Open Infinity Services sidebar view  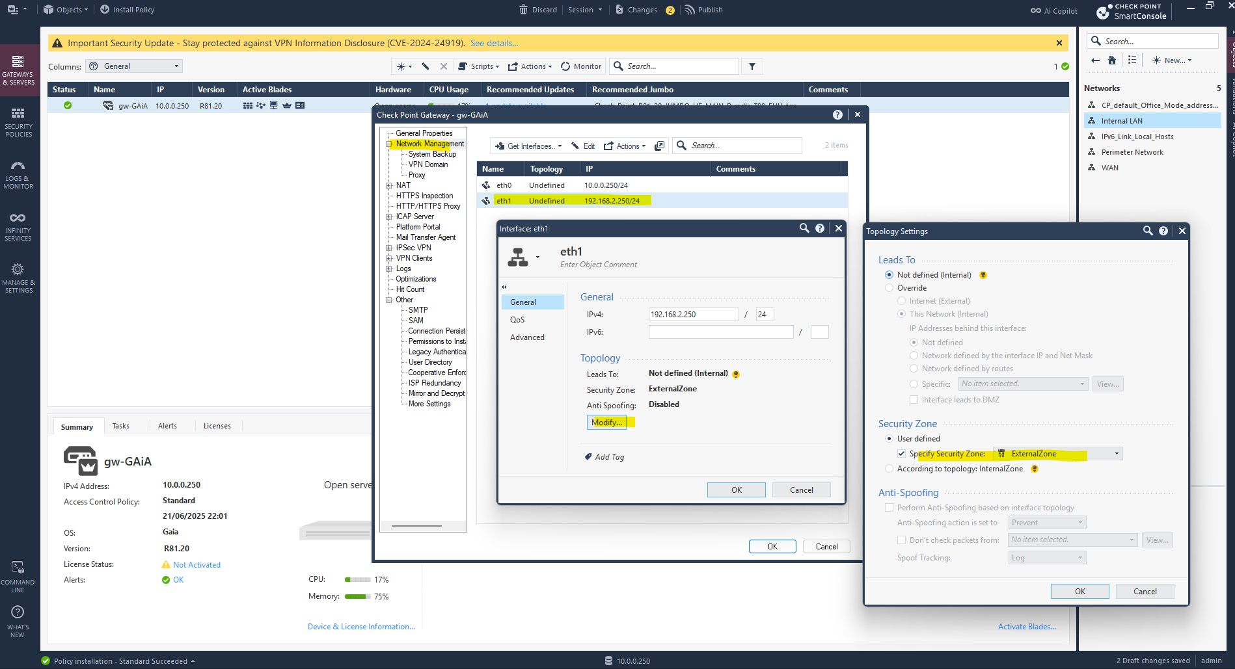point(18,226)
